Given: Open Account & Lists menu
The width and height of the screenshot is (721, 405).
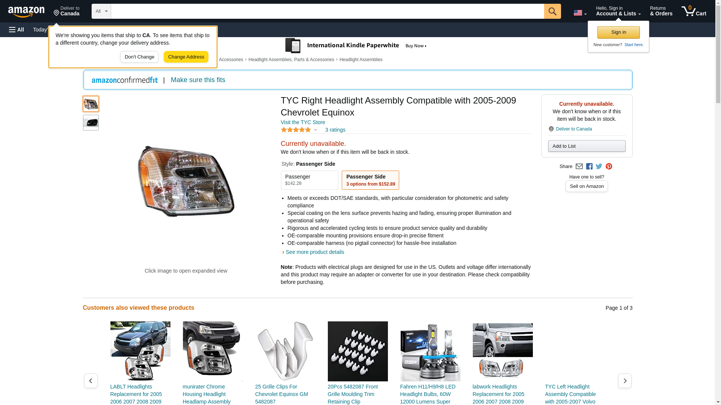Looking at the screenshot, I should (x=618, y=11).
